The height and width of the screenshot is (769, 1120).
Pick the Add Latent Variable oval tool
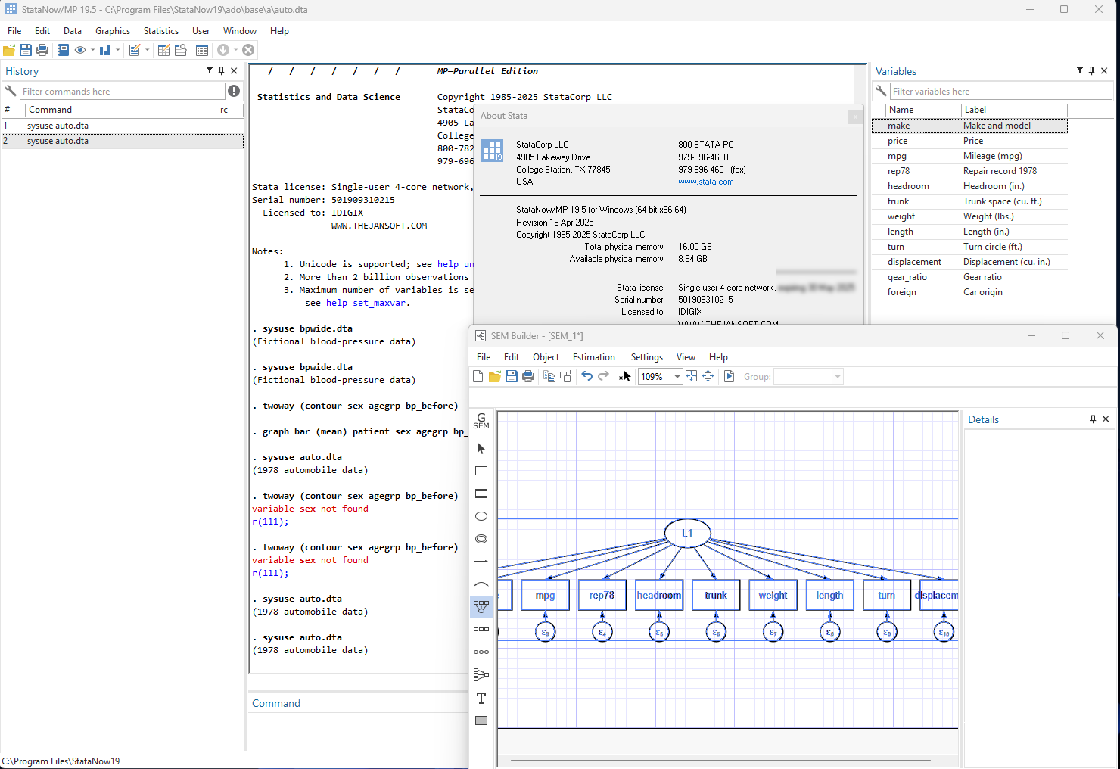(x=481, y=516)
